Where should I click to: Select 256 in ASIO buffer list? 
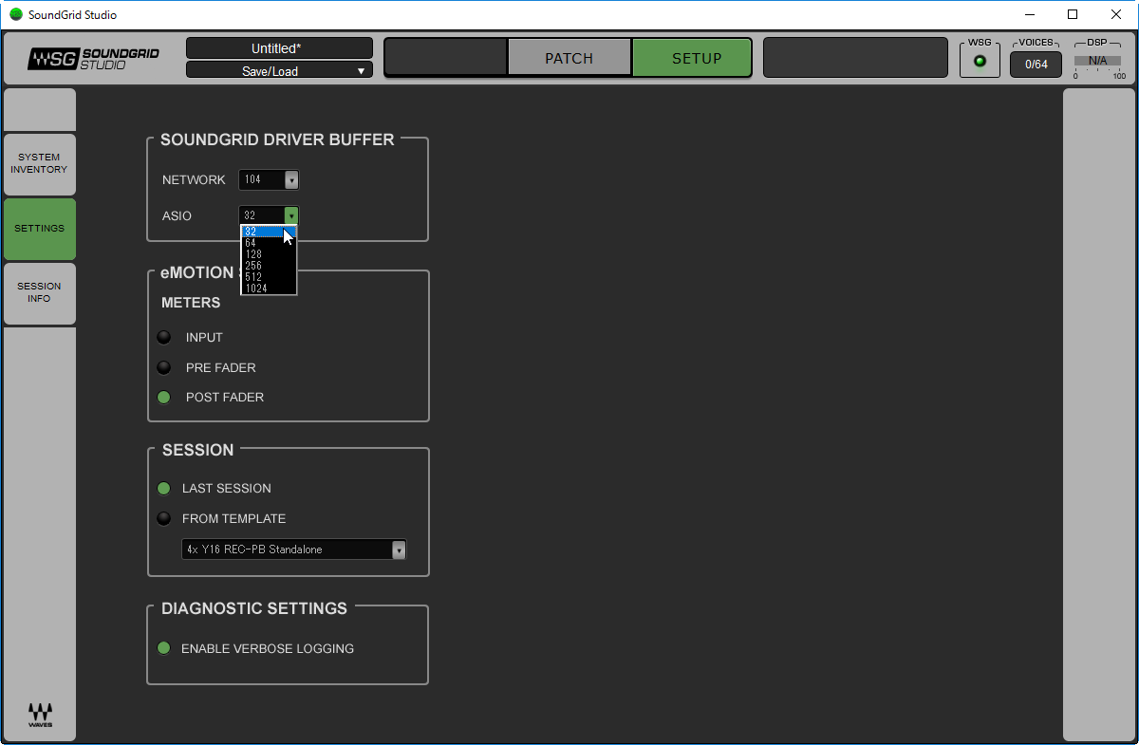pos(269,266)
